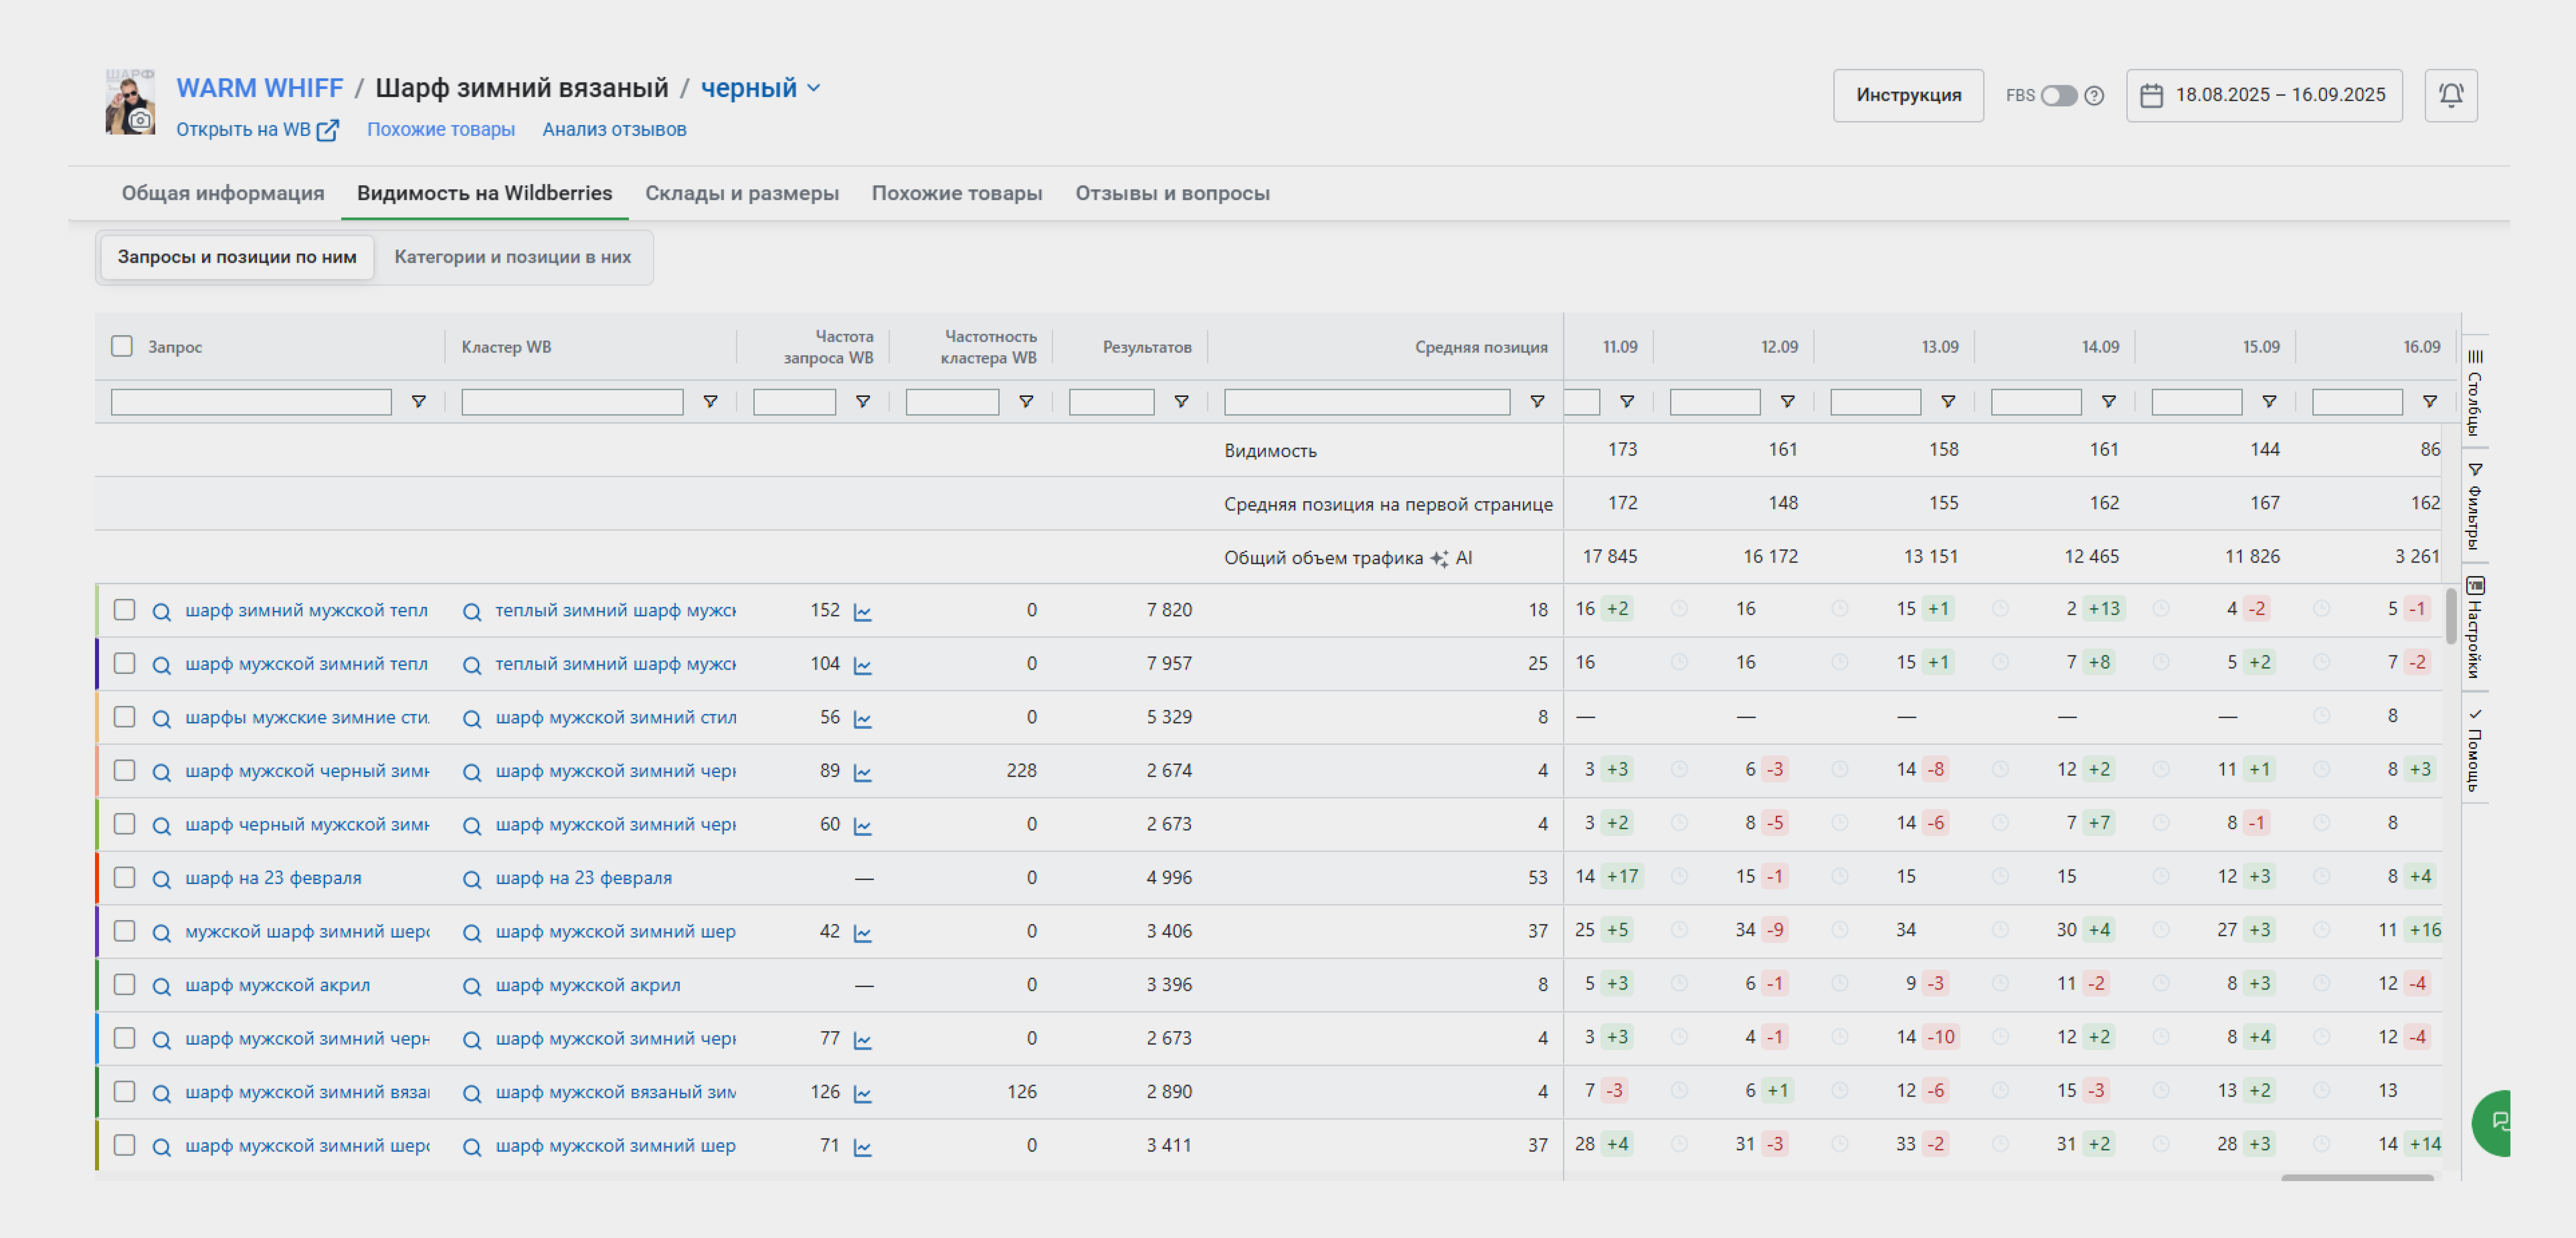Click filter funnel icon for Кластер WB column

(x=710, y=401)
